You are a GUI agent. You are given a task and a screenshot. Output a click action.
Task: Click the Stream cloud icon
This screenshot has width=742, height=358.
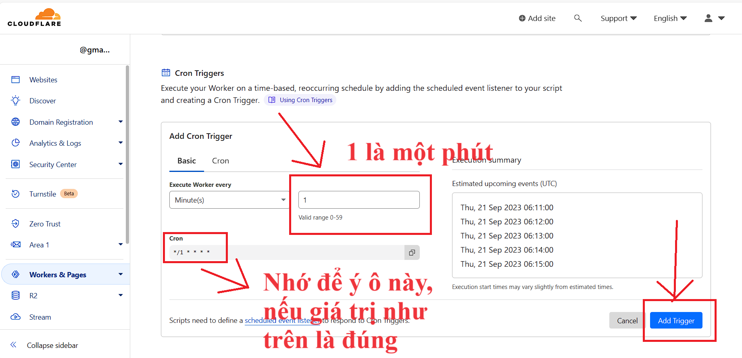(16, 317)
